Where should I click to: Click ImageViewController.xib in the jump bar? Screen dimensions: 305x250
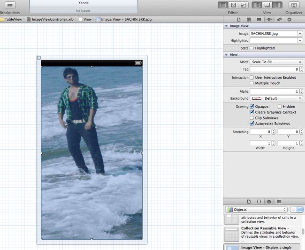pos(50,19)
